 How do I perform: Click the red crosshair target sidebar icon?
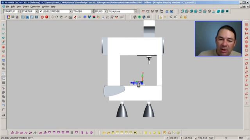tap(246, 29)
